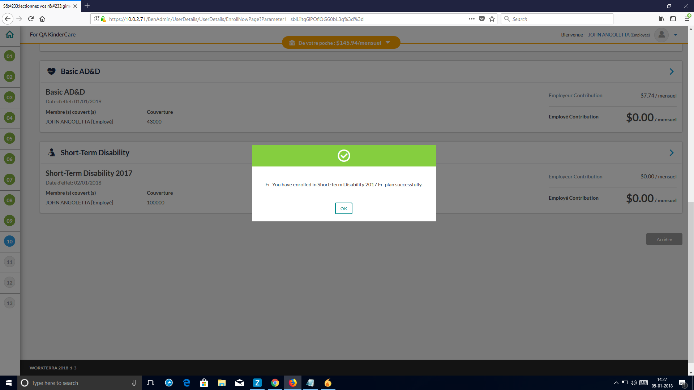The image size is (694, 390).
Task: Go to step 05 in sidebar
Action: tap(10, 138)
